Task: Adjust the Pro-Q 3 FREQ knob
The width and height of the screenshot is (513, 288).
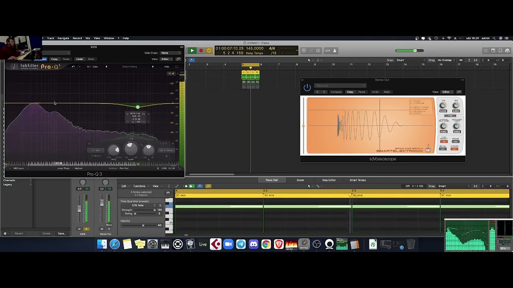Action: (114, 150)
